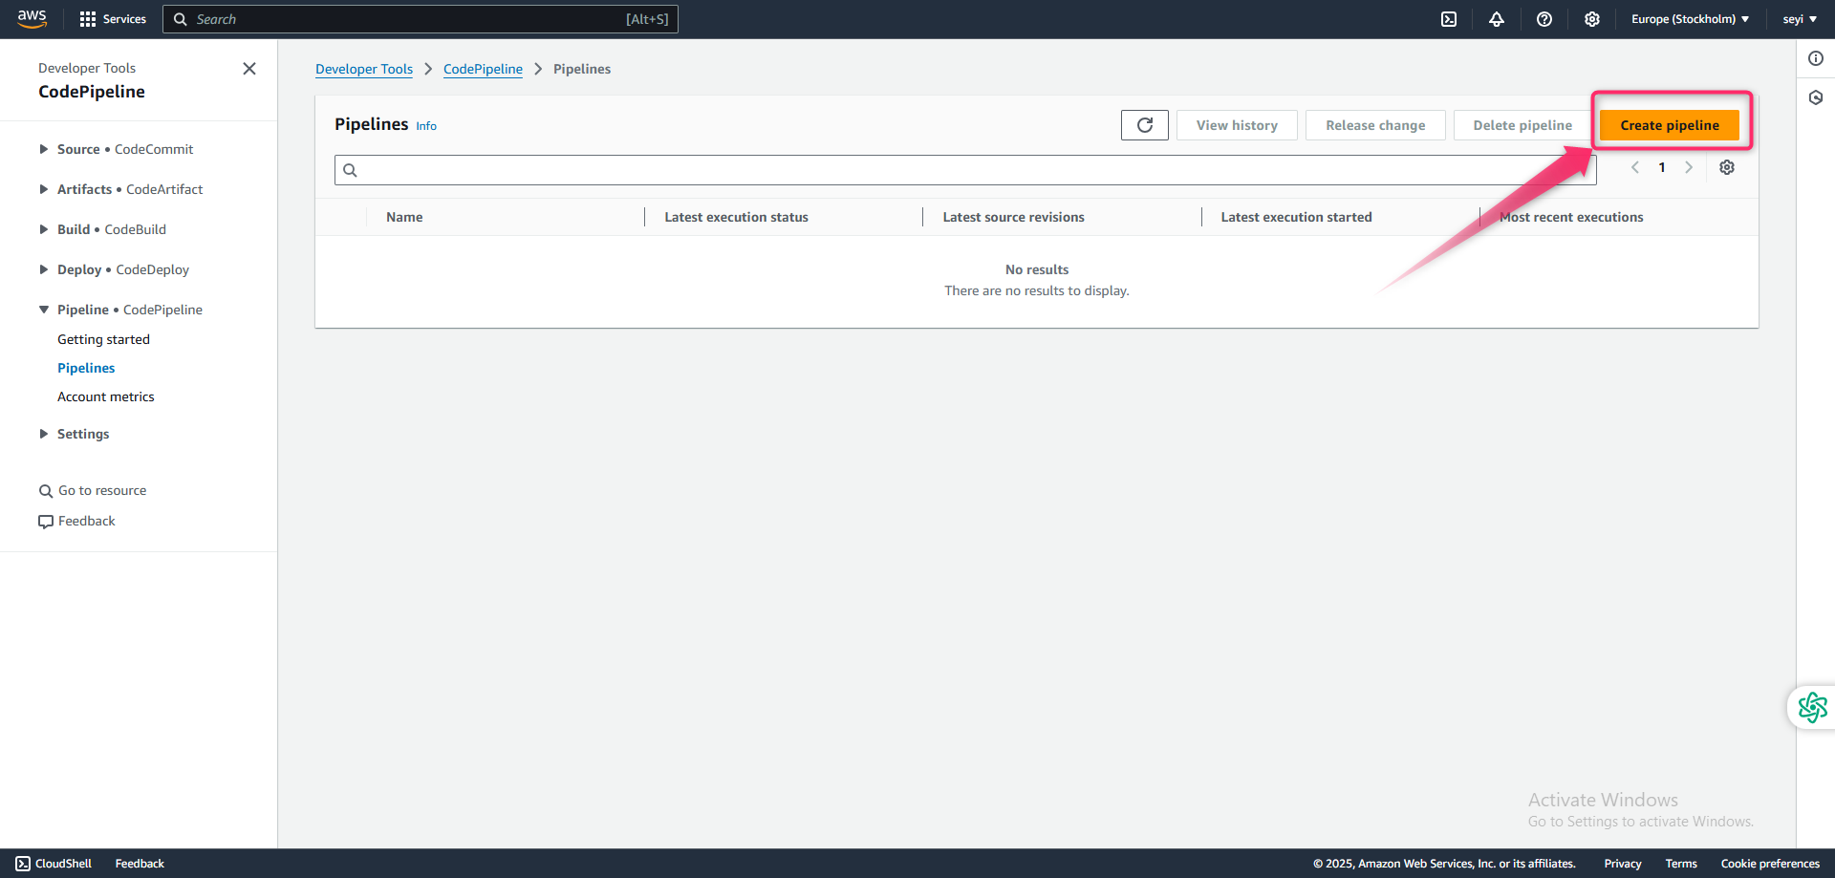Select Pipelines in the sidebar

coord(86,368)
